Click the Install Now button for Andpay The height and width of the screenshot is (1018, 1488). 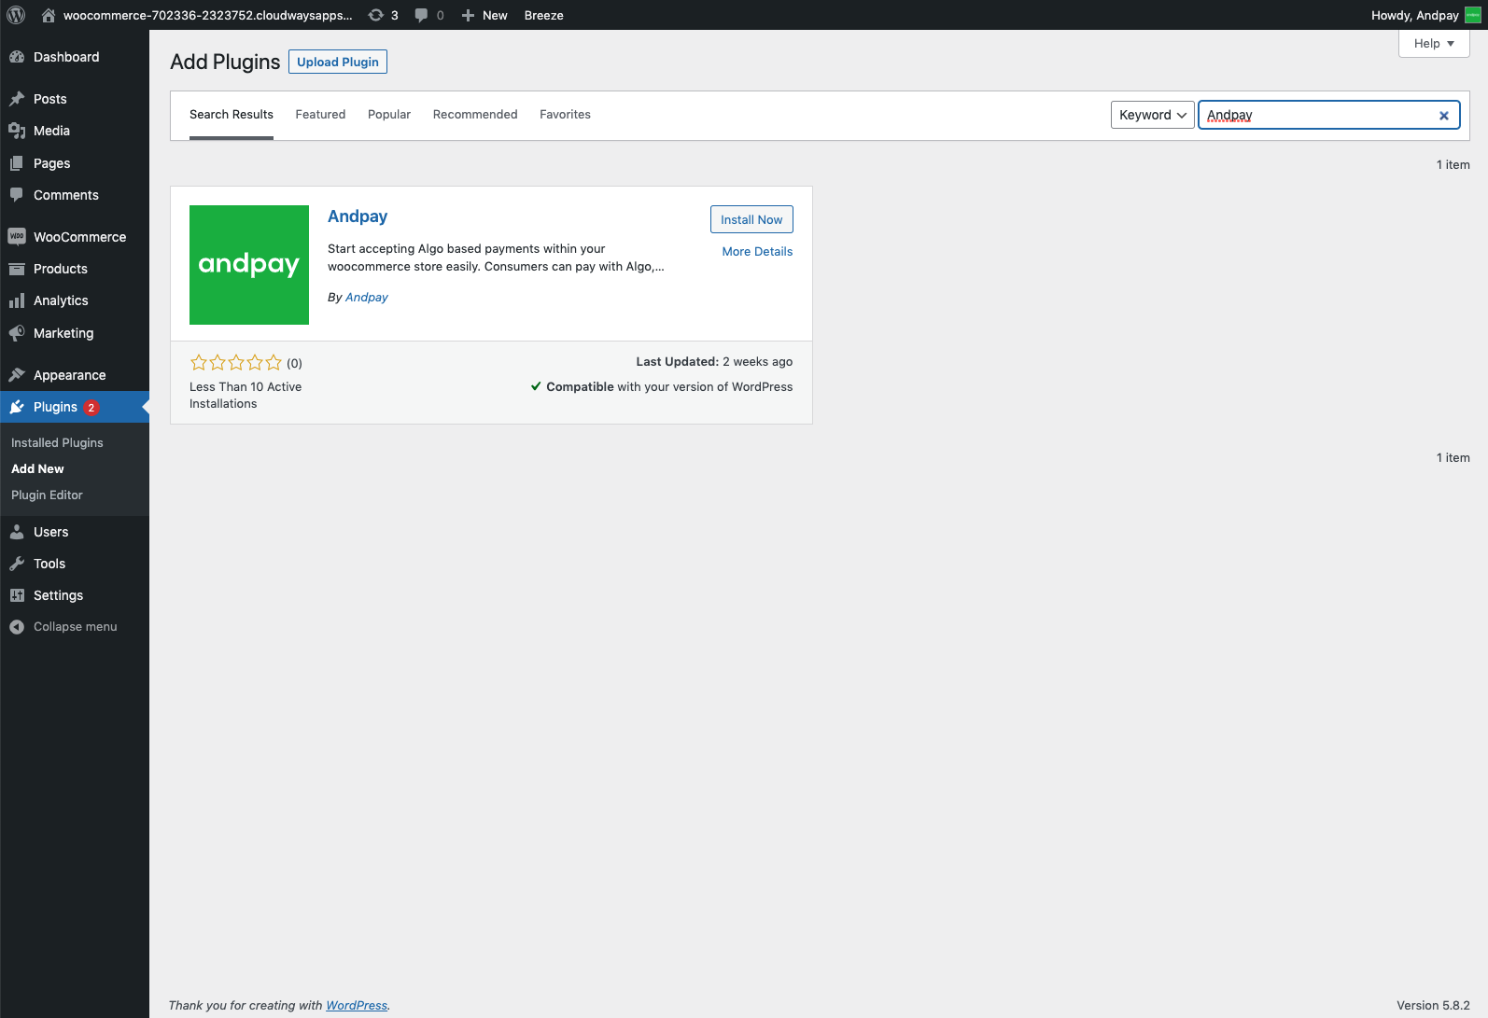[x=751, y=219]
